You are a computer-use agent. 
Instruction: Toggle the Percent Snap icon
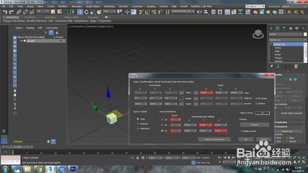(154, 12)
